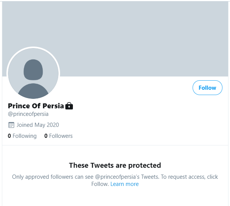Screen dimensions: 230x206
Task: Open the default avatar profile picture
Action: pyautogui.click(x=33, y=73)
